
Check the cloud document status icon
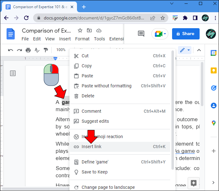tap(99, 30)
